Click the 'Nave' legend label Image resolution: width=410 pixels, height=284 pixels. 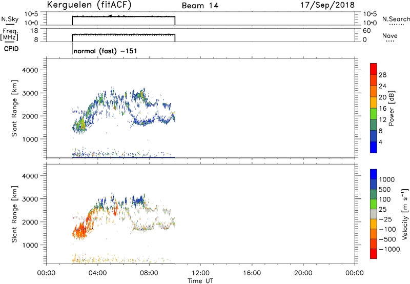[390, 35]
